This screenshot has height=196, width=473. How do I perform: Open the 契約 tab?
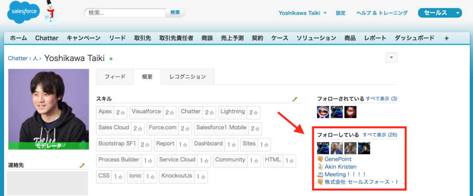tap(257, 38)
